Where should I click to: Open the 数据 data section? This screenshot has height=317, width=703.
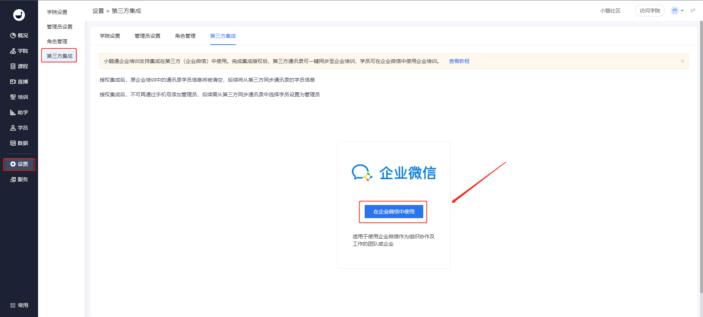coord(19,143)
